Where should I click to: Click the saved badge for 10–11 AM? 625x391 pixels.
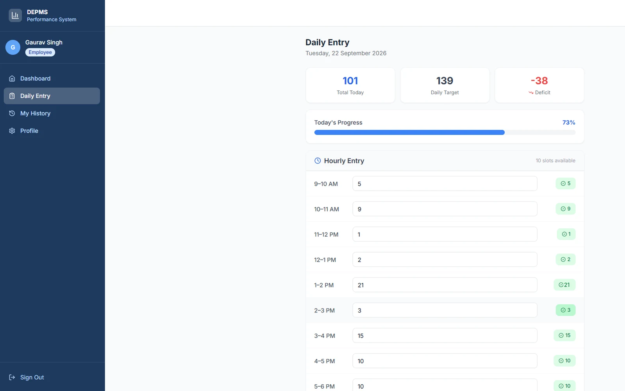point(565,209)
